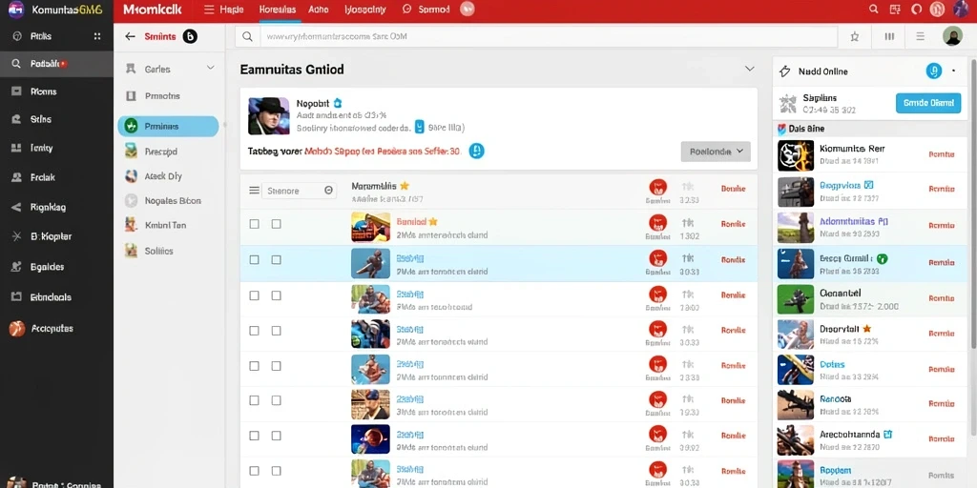Click Romlte link in Komumlts Rer row
The image size is (977, 488).
click(x=941, y=154)
